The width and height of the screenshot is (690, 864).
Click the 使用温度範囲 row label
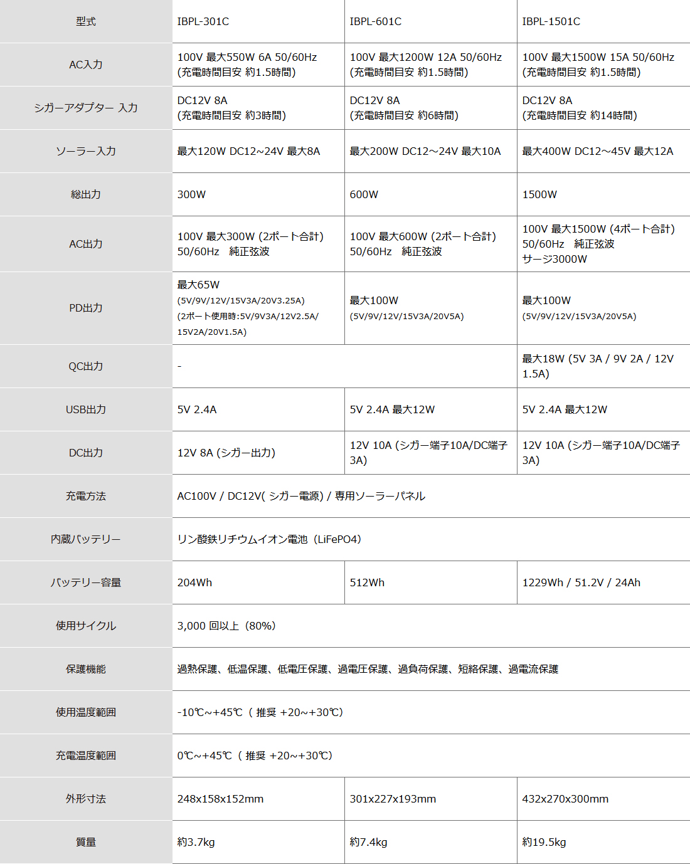86,712
